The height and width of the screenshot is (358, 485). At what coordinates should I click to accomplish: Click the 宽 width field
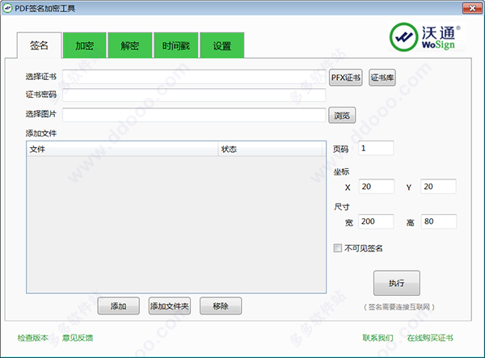[376, 221]
